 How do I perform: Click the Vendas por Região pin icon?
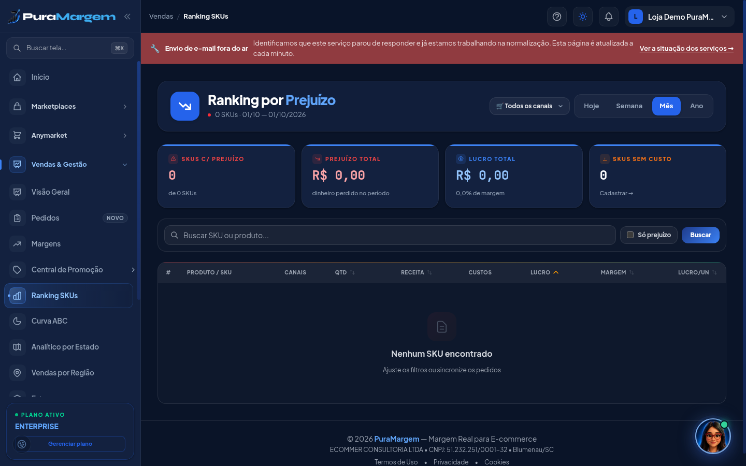coord(17,373)
